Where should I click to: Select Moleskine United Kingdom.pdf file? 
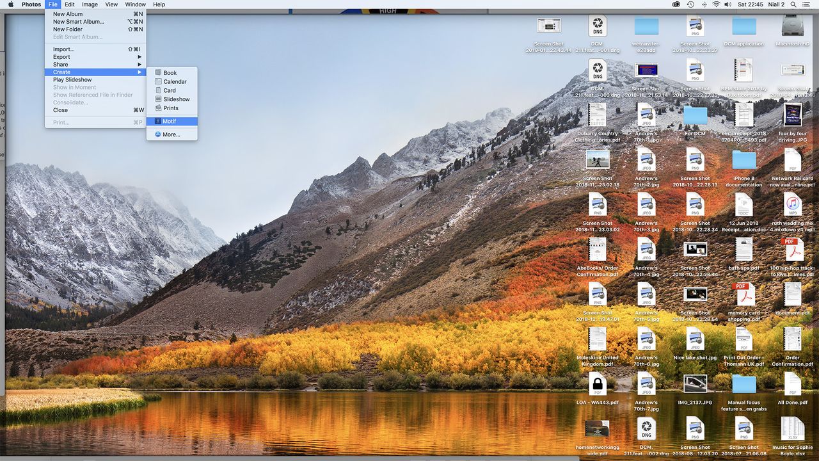click(597, 339)
